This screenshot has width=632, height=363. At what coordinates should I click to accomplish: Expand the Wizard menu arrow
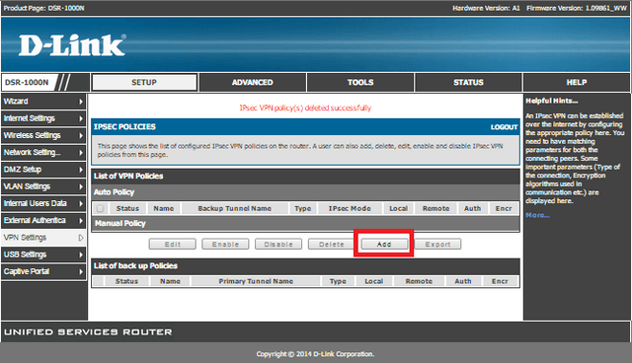pos(81,102)
